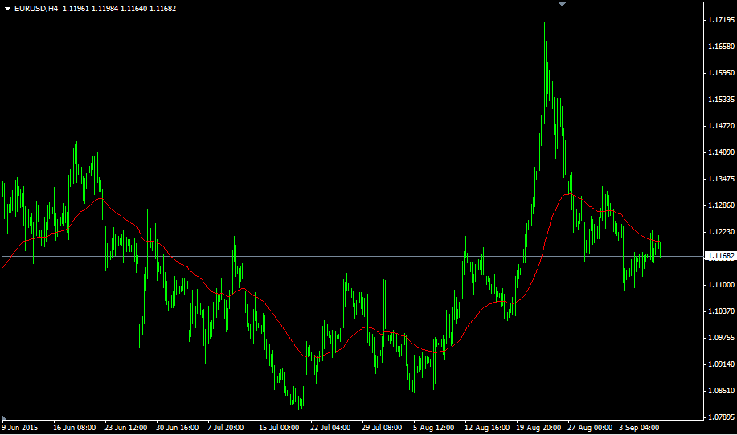Click the OHLC values 1.11961 1.11984 1.11640 1.11682

tap(120, 9)
